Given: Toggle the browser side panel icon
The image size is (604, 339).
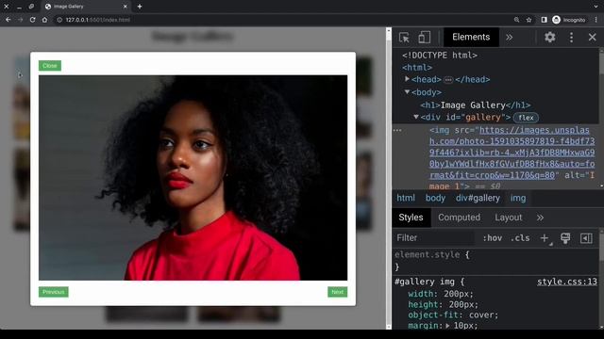Looking at the screenshot, I should (544, 20).
